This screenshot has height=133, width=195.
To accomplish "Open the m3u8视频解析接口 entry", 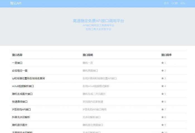I will [x=23, y=86].
